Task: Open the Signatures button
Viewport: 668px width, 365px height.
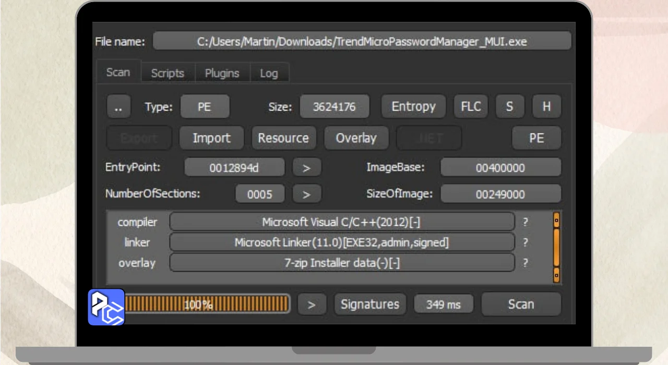Action: pyautogui.click(x=370, y=305)
